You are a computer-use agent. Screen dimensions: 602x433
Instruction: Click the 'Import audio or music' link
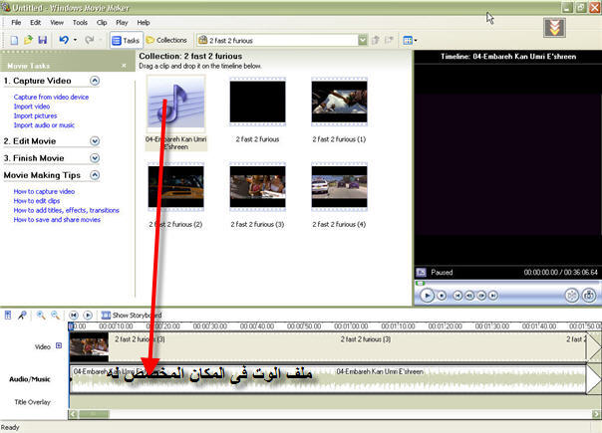(x=44, y=125)
